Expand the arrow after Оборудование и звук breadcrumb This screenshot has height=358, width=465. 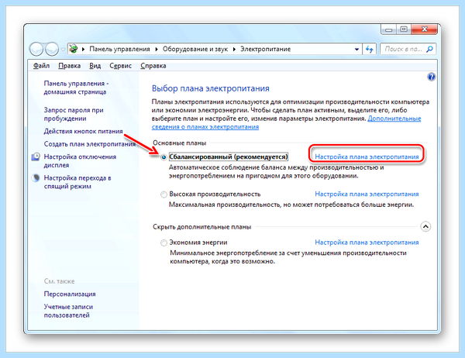(x=234, y=50)
